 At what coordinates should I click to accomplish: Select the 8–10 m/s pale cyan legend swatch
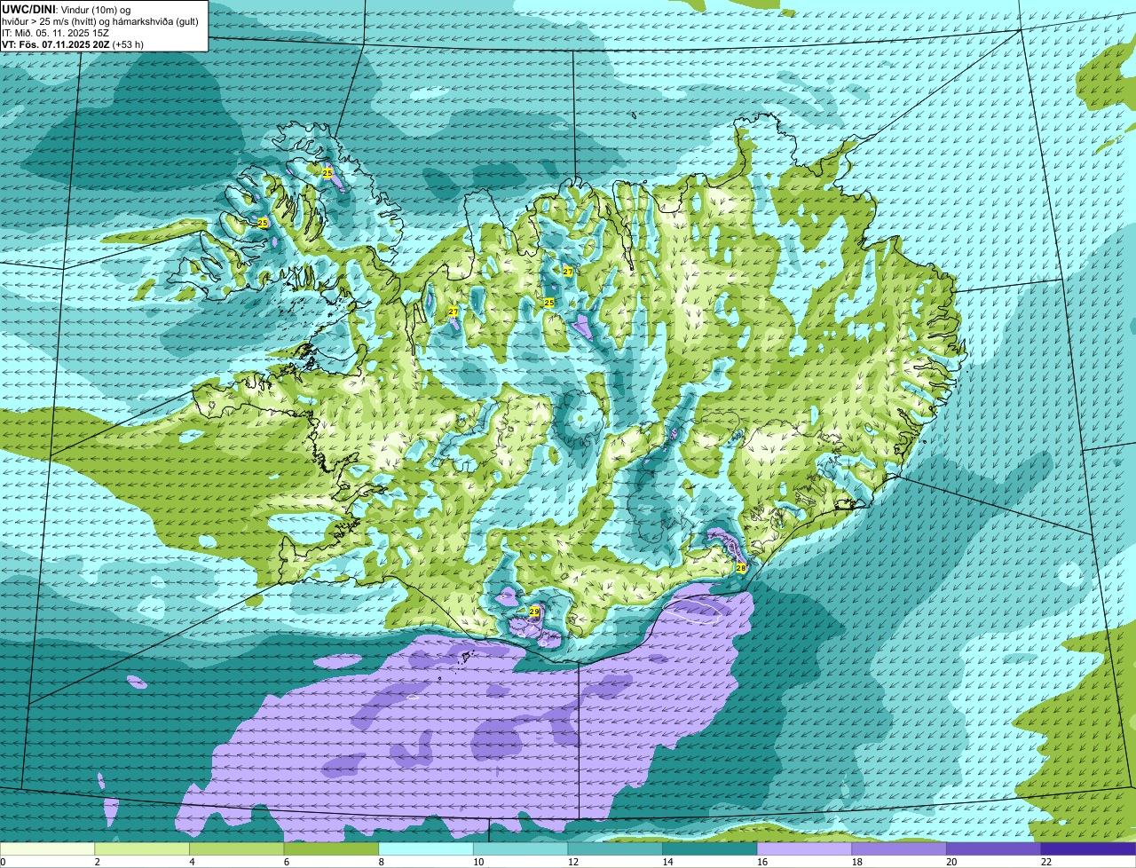point(426,849)
